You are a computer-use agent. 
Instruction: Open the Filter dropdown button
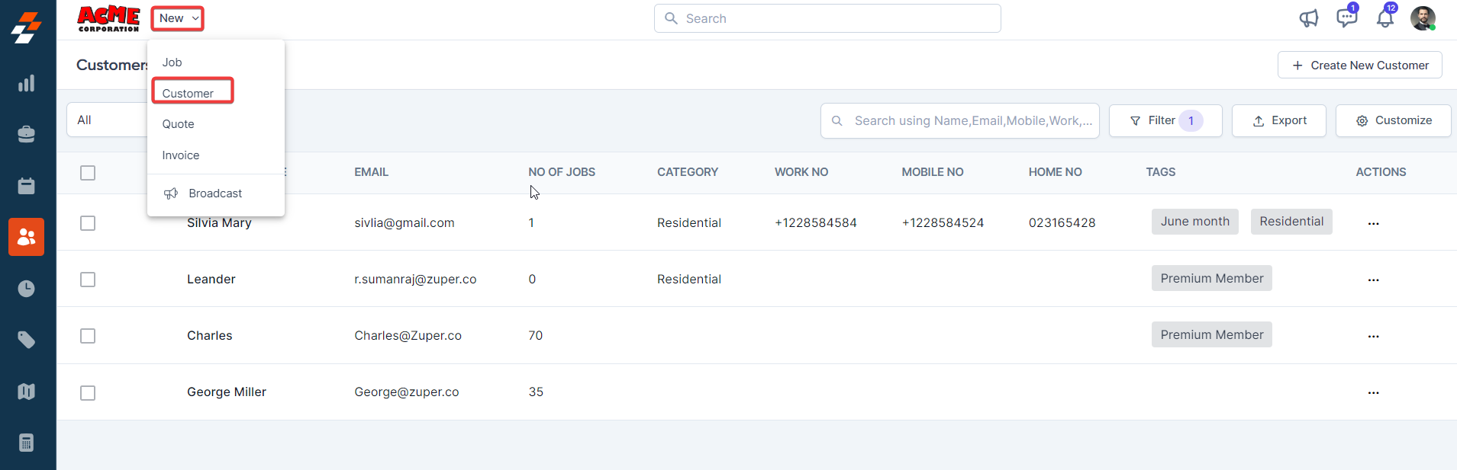(1165, 120)
